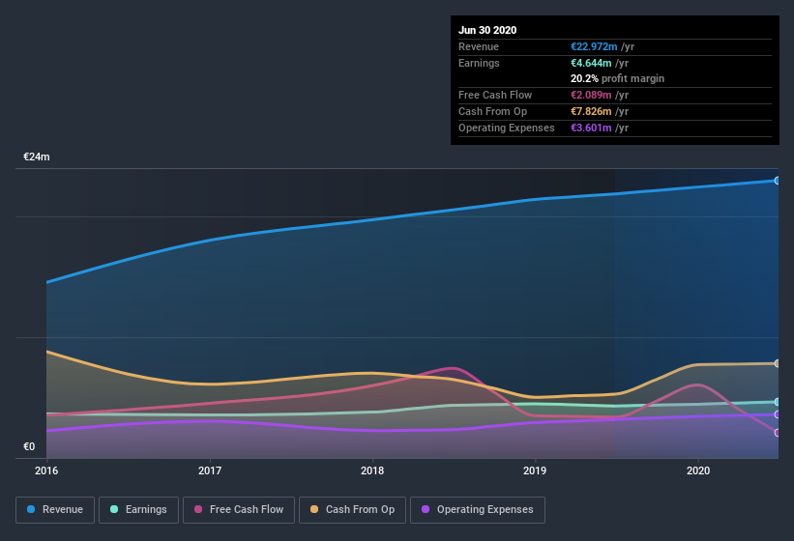Click the 2017 axis label
The image size is (794, 541).
pos(210,470)
